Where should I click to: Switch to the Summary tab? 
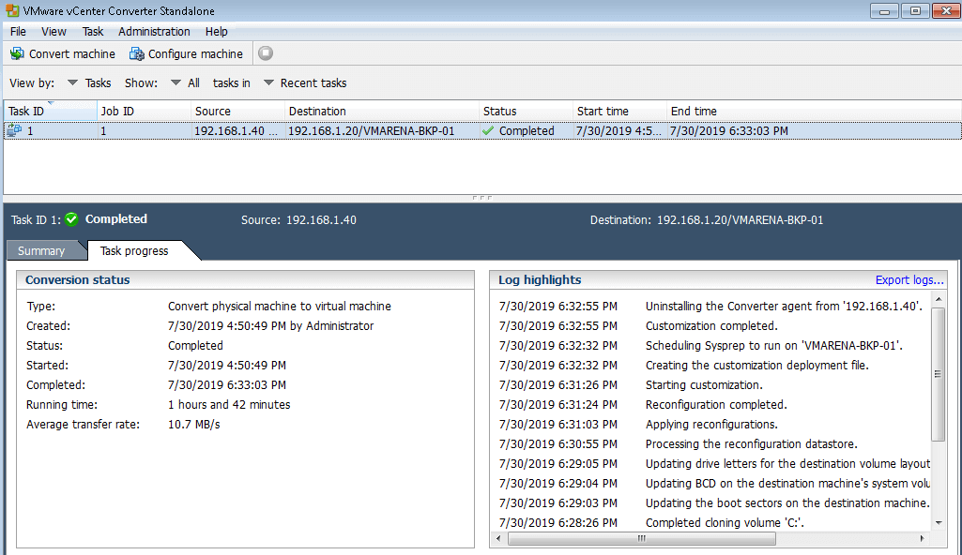click(41, 250)
